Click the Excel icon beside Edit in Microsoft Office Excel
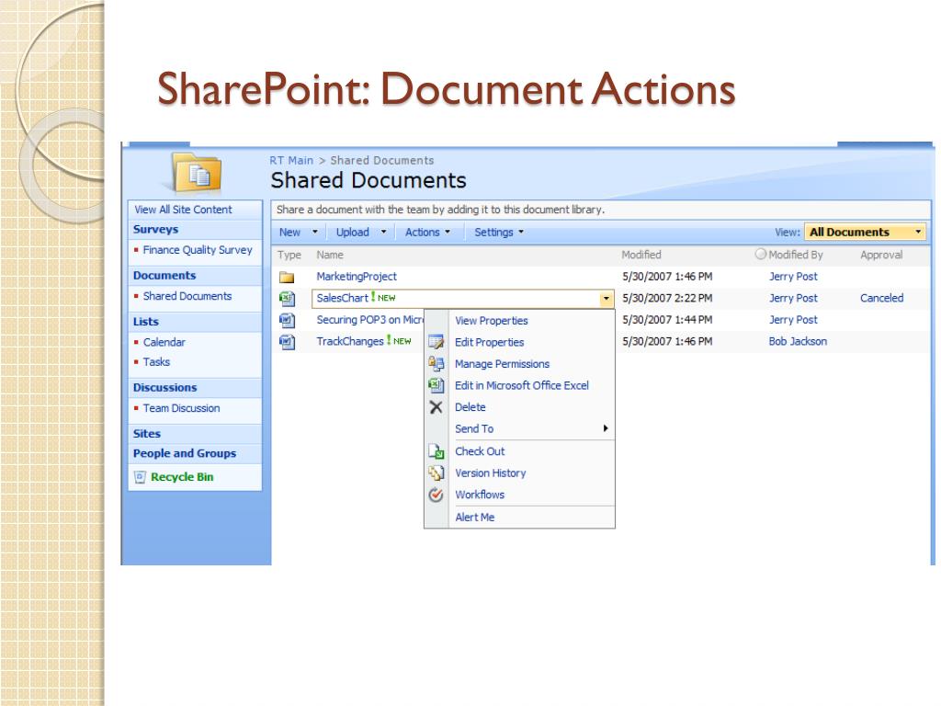Image resolution: width=941 pixels, height=706 pixels. coord(436,385)
